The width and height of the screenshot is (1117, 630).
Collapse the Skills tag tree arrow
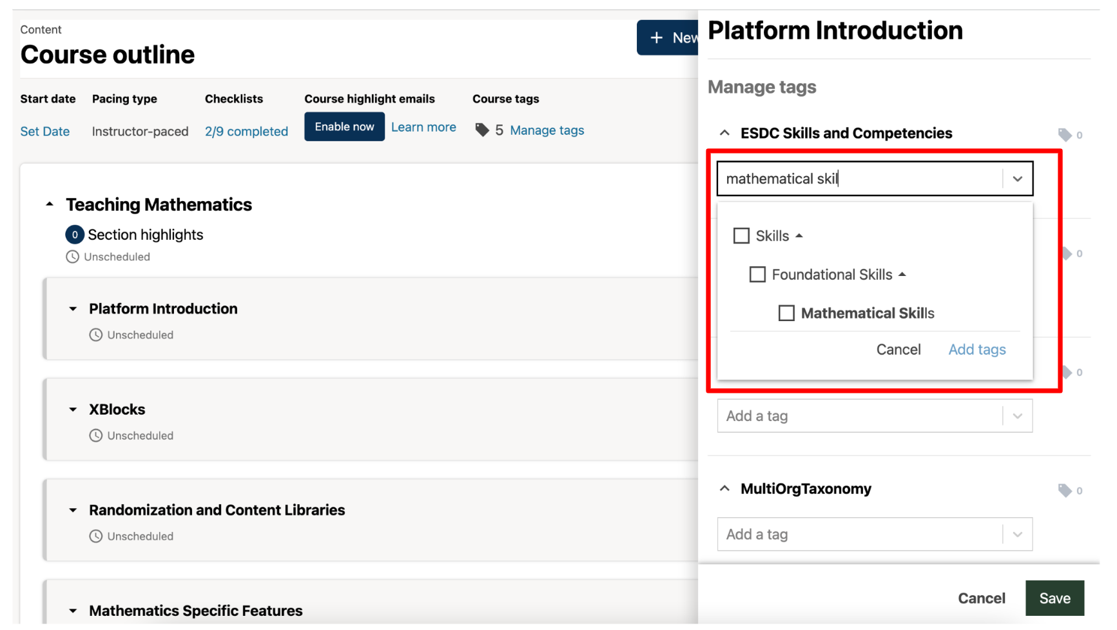click(799, 236)
